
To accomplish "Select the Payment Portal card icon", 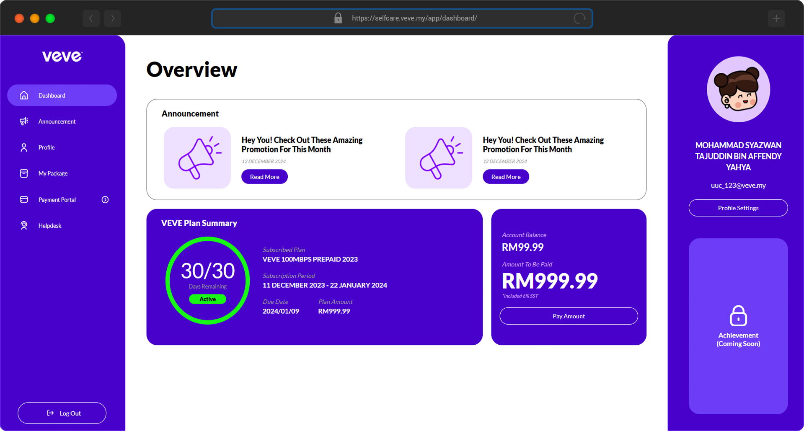I will [24, 199].
